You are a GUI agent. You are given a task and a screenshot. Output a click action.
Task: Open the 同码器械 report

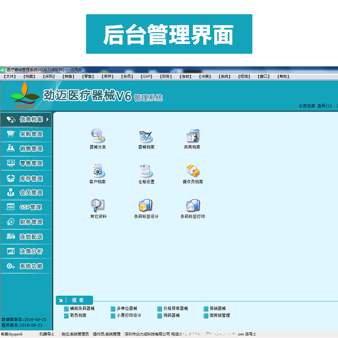(x=169, y=316)
